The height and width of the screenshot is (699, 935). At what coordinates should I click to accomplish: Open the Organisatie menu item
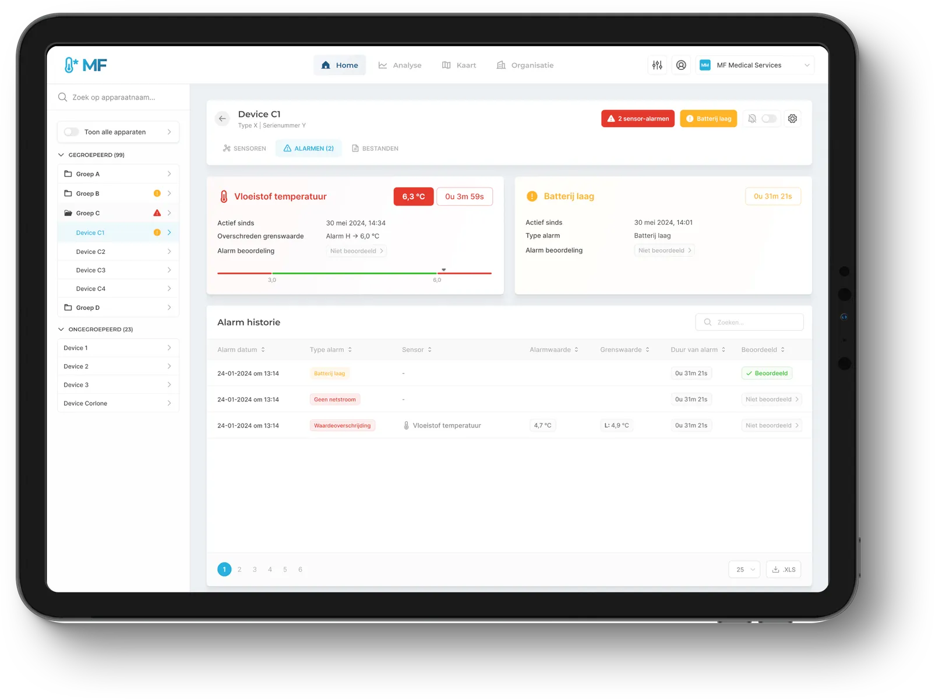tap(525, 65)
